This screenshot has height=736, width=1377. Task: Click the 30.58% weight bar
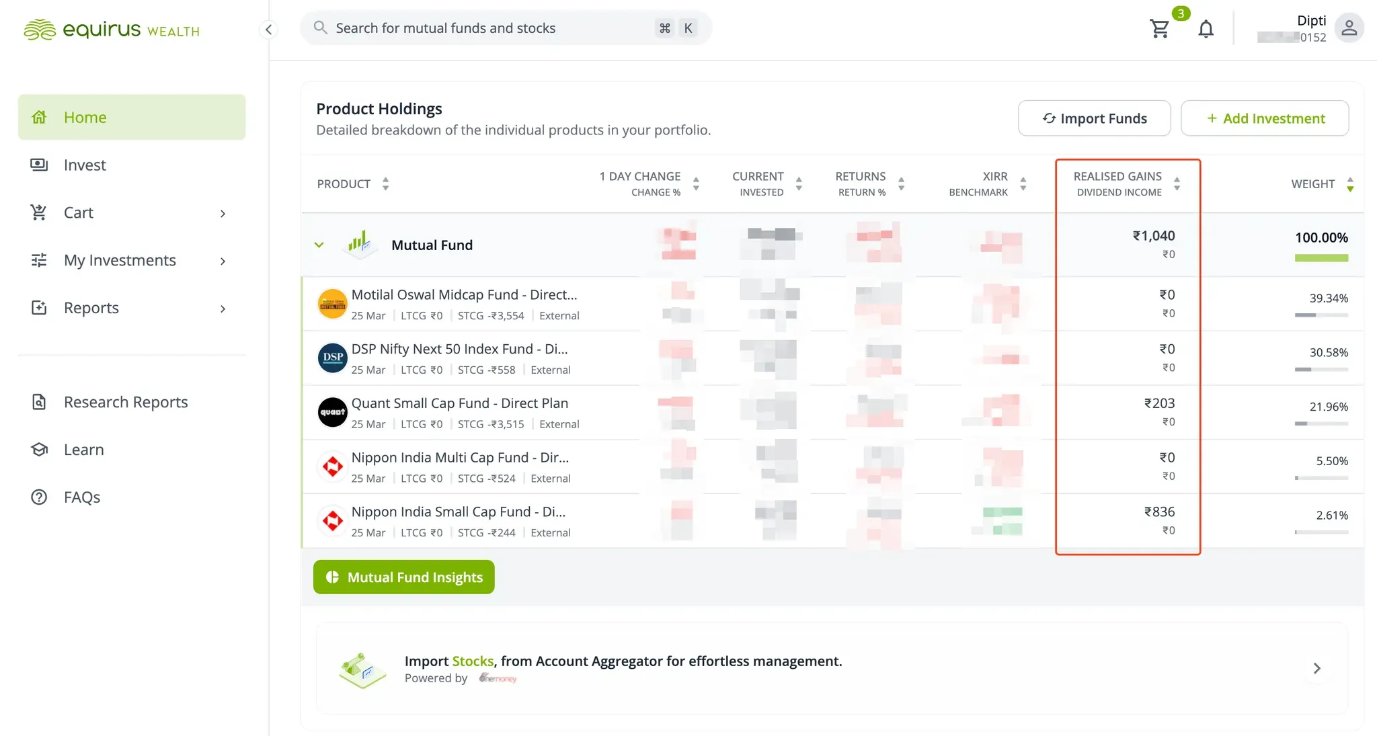pos(1321,370)
